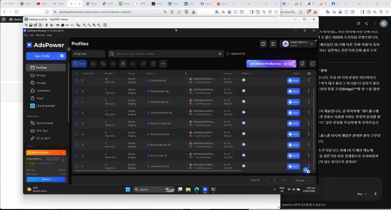
Task: Open the 50/page page-size dropdown
Action: click(x=303, y=180)
